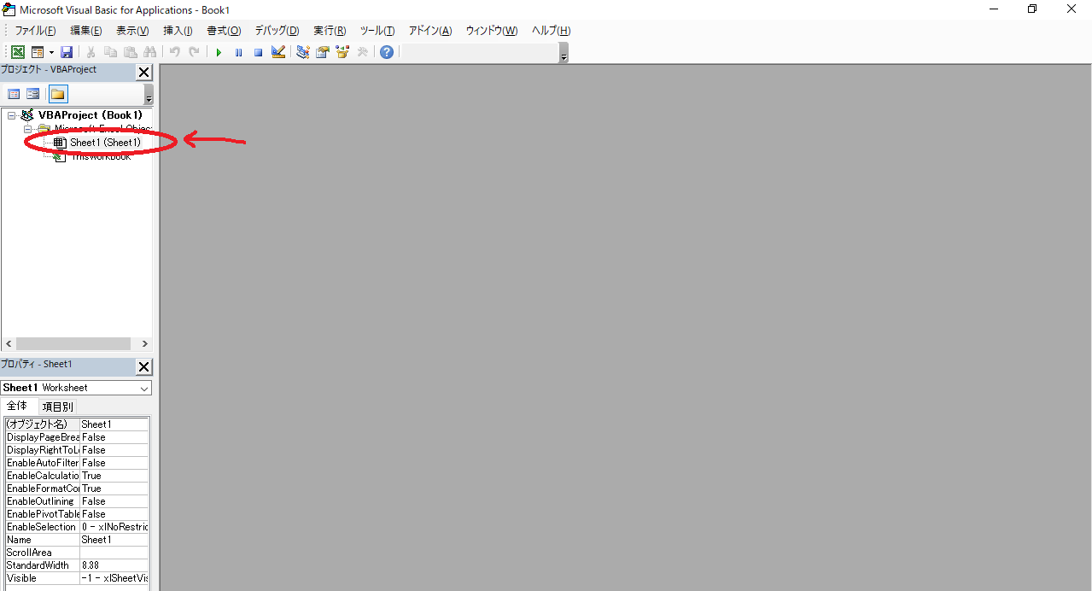Click the EnableFormatConditionsCalculation True value

[x=114, y=489]
